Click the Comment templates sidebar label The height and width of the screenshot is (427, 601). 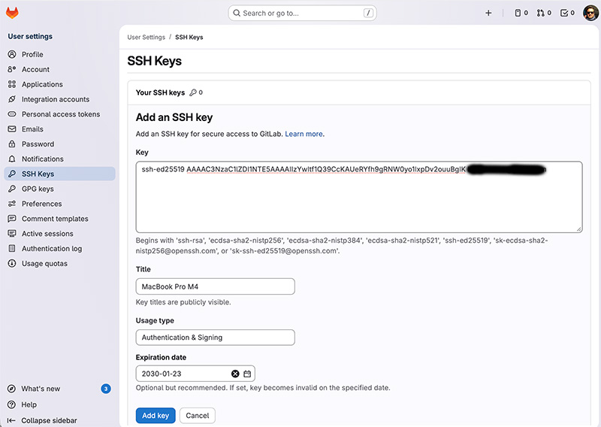55,219
